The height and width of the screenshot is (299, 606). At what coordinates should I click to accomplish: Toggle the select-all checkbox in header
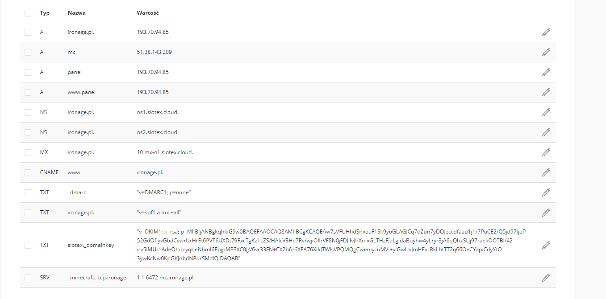coord(28,13)
